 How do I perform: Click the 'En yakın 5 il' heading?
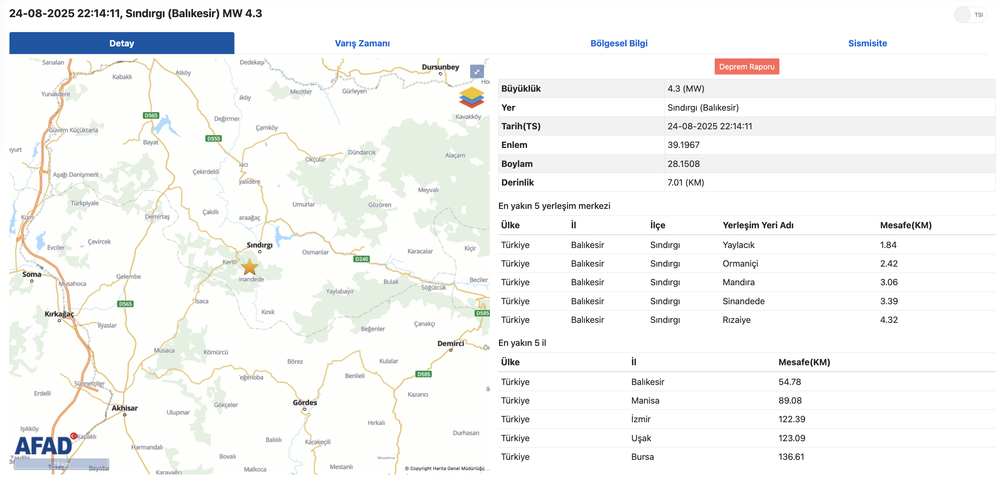pyautogui.click(x=522, y=343)
